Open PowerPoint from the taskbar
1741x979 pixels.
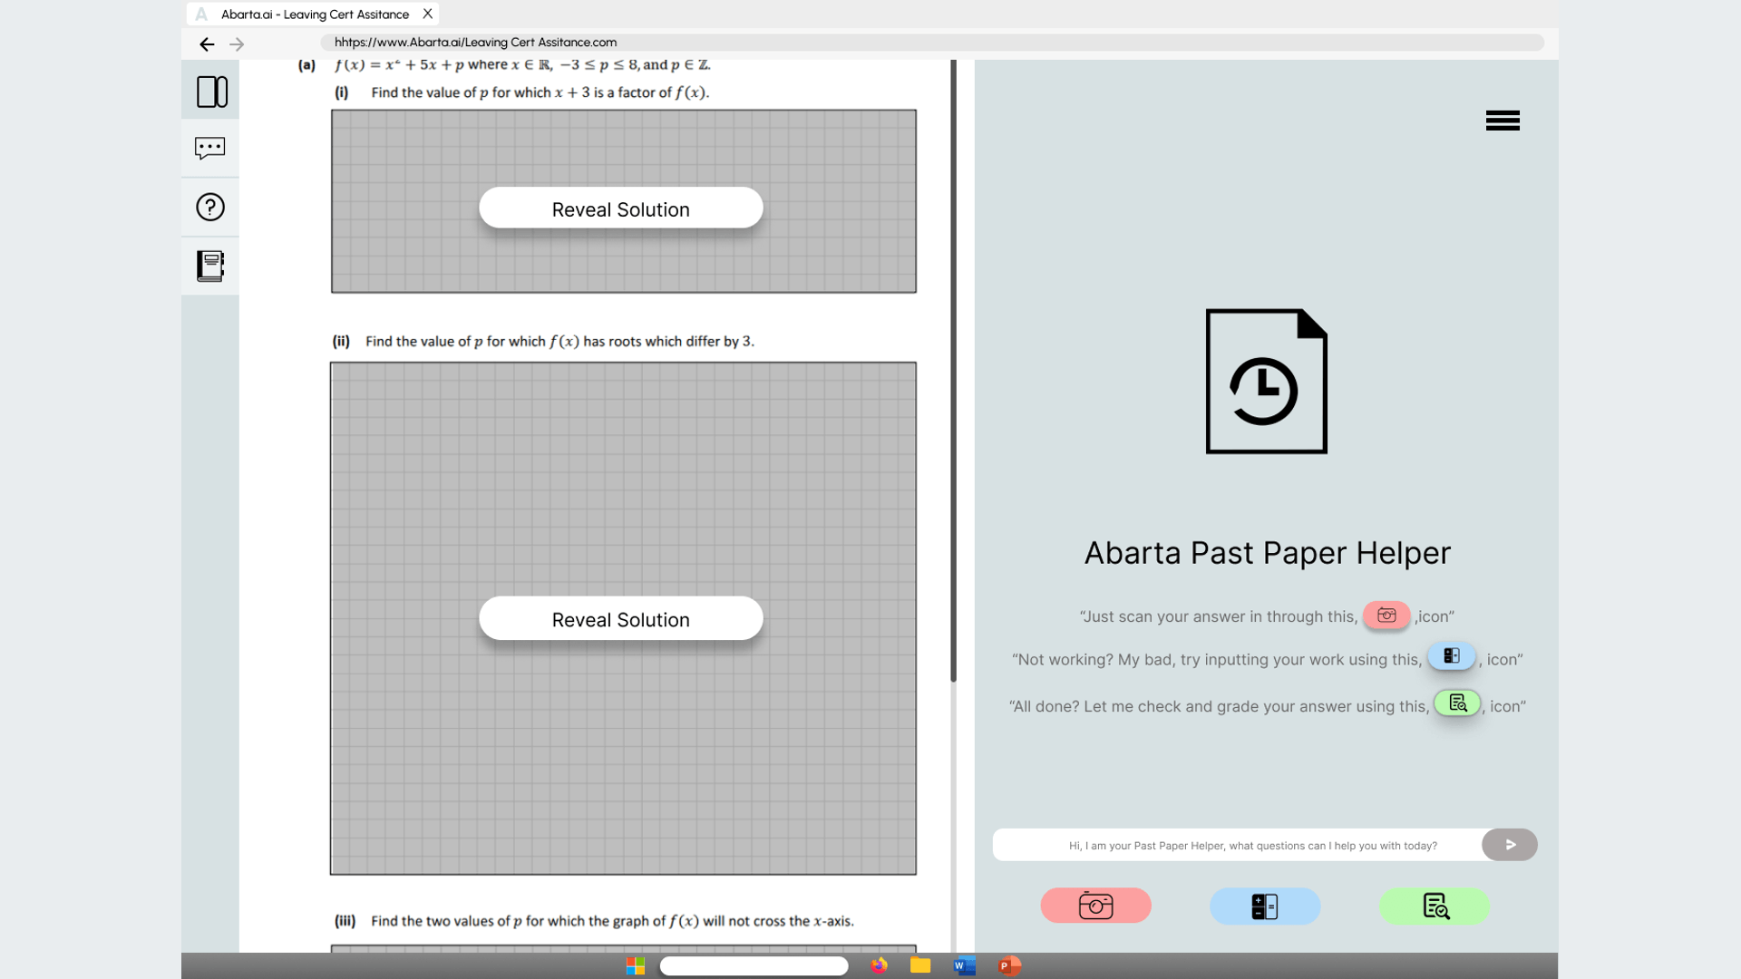1009,966
